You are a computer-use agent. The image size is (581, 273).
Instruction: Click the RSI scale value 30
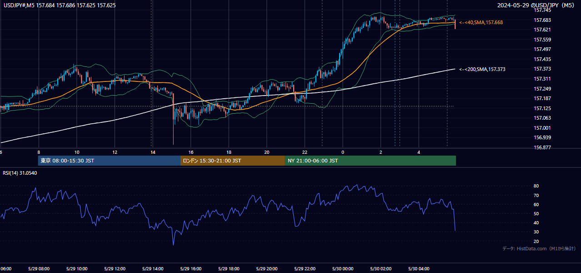[x=536, y=232]
